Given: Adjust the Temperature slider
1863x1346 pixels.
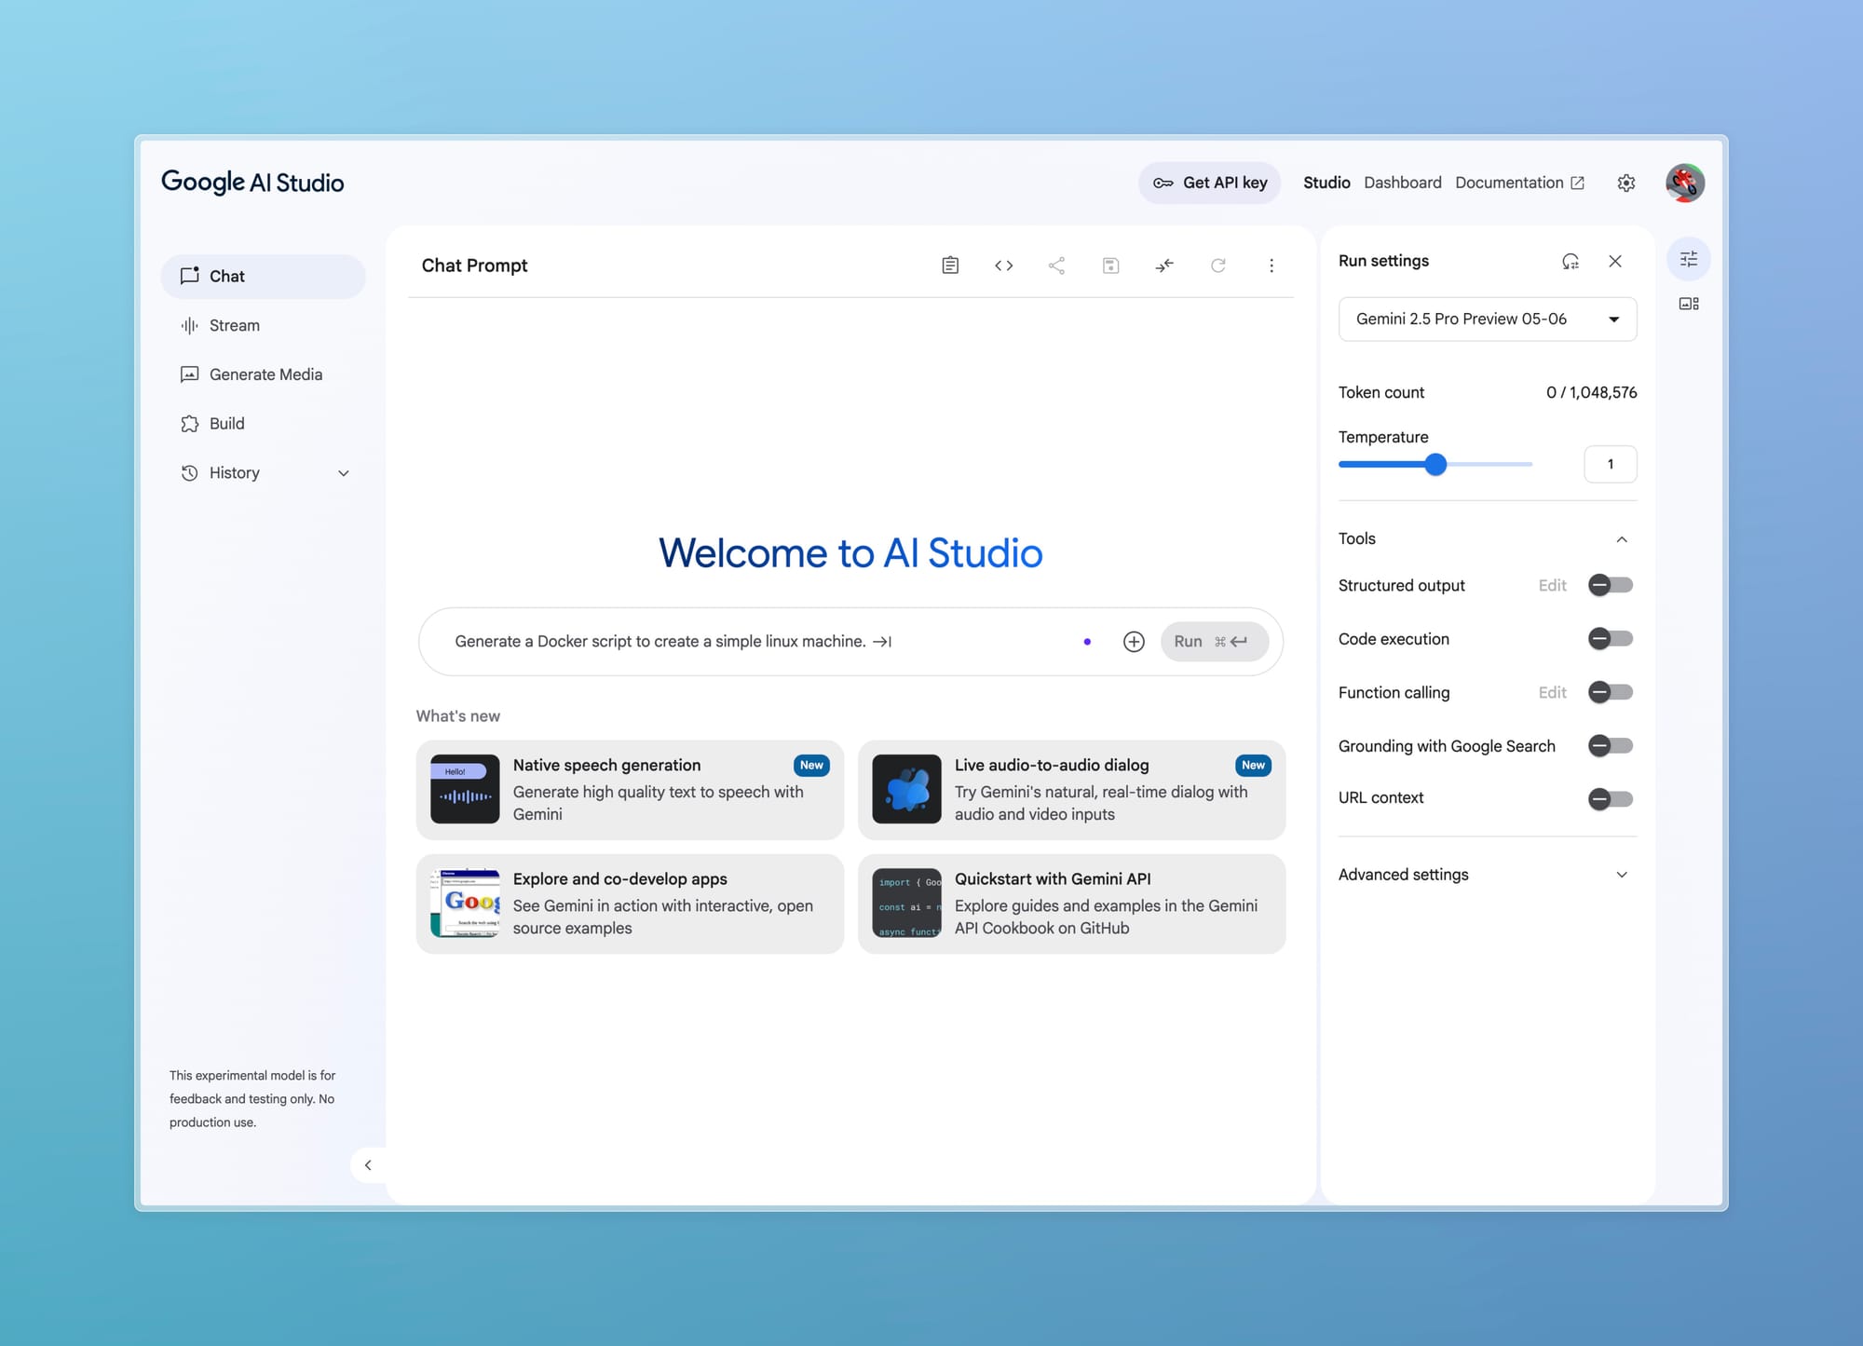Looking at the screenshot, I should point(1435,464).
